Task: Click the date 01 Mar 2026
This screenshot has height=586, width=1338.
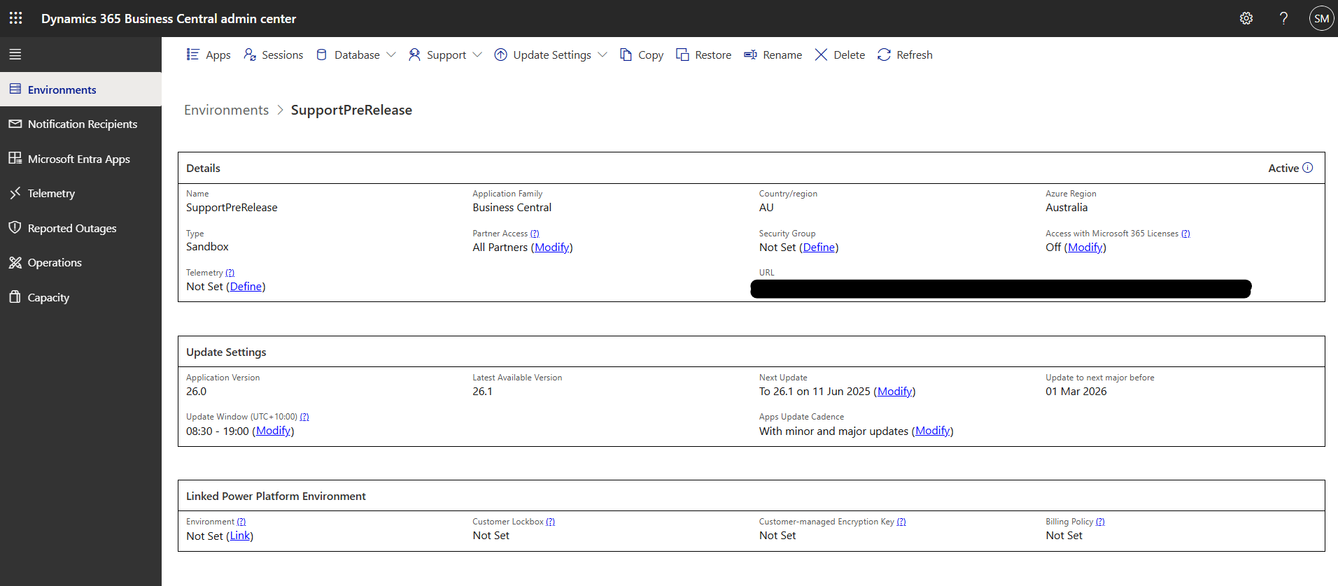Action: [1076, 392]
